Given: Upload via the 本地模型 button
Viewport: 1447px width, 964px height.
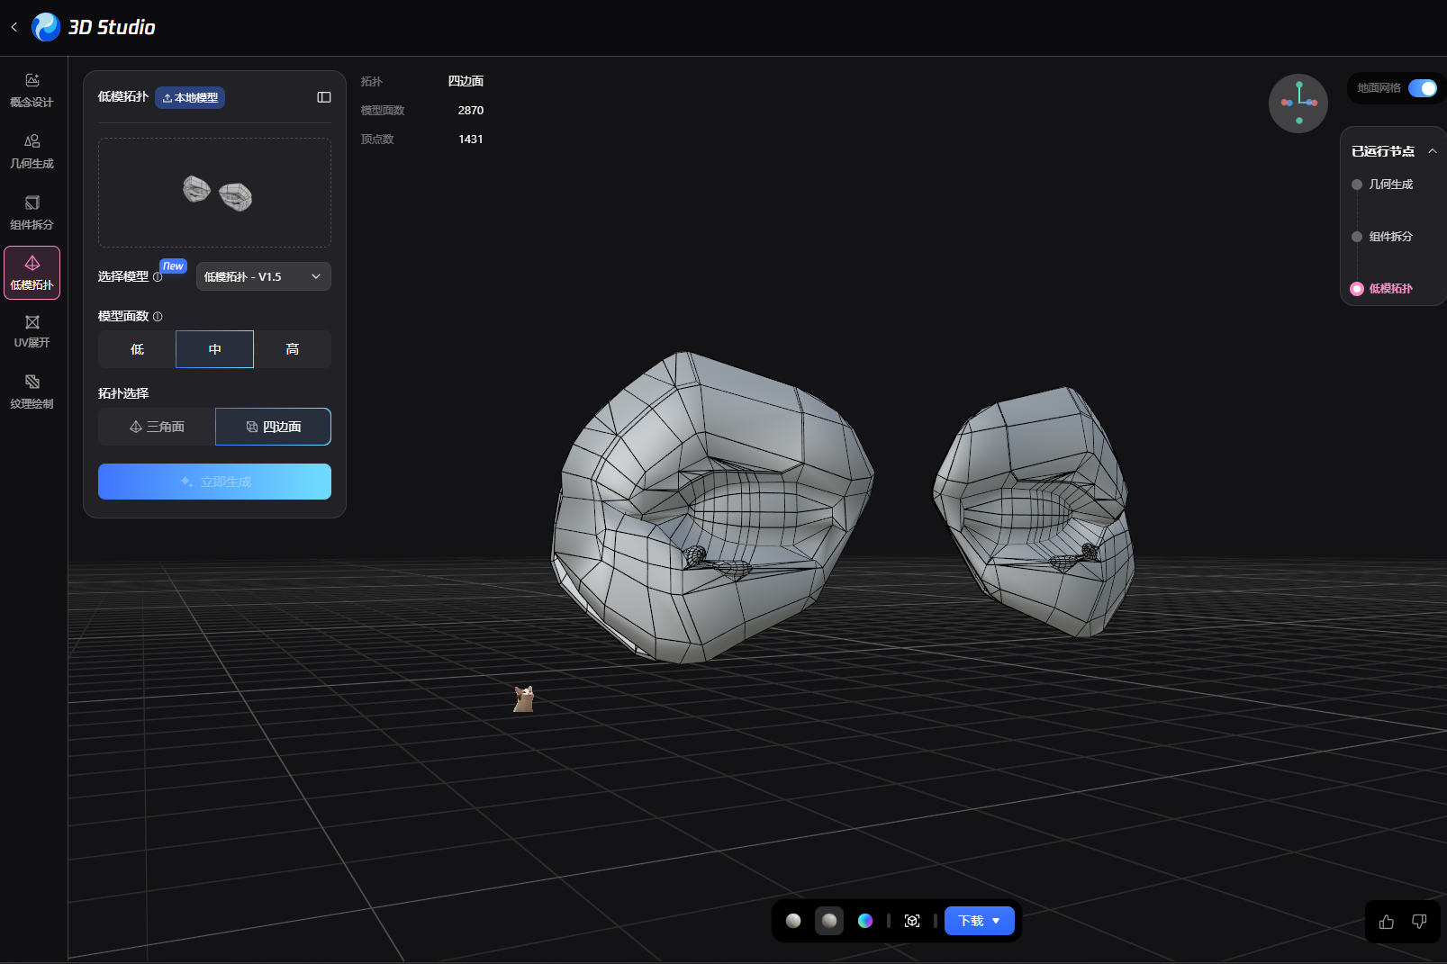Looking at the screenshot, I should 190,97.
